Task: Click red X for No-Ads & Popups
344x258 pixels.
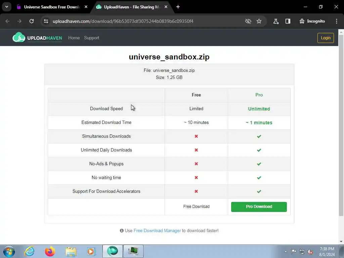Action: [196, 164]
